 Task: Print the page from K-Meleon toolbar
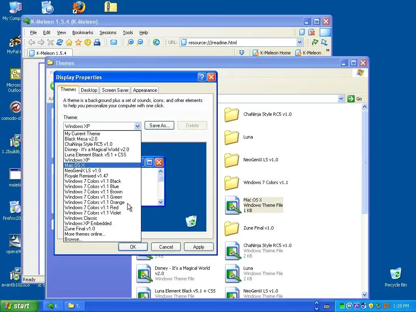97,42
